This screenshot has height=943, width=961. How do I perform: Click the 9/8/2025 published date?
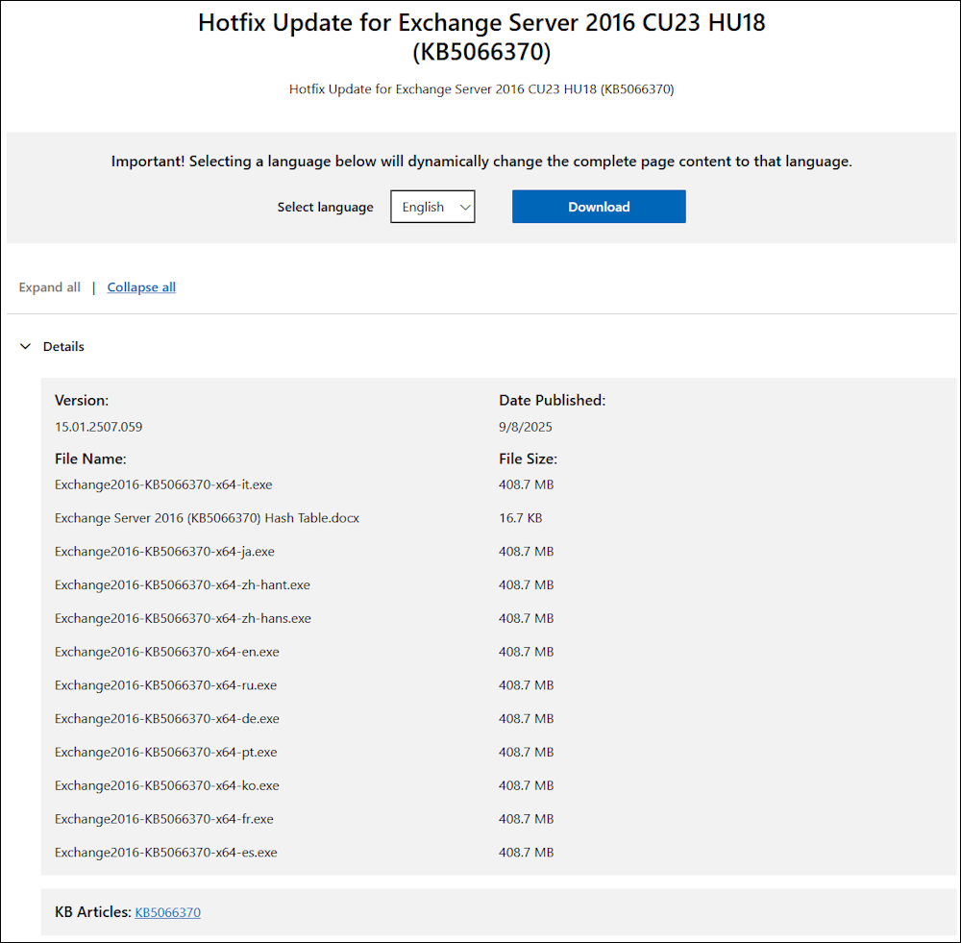click(526, 427)
